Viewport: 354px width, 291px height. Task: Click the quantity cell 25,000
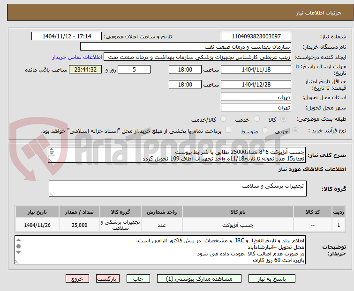pyautogui.click(x=79, y=225)
